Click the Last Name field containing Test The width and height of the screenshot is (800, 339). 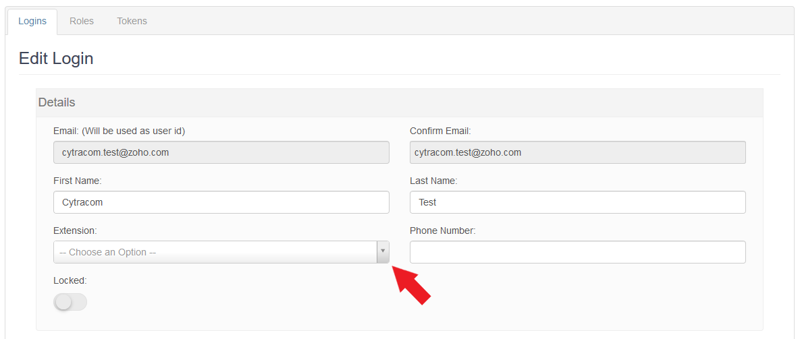577,202
